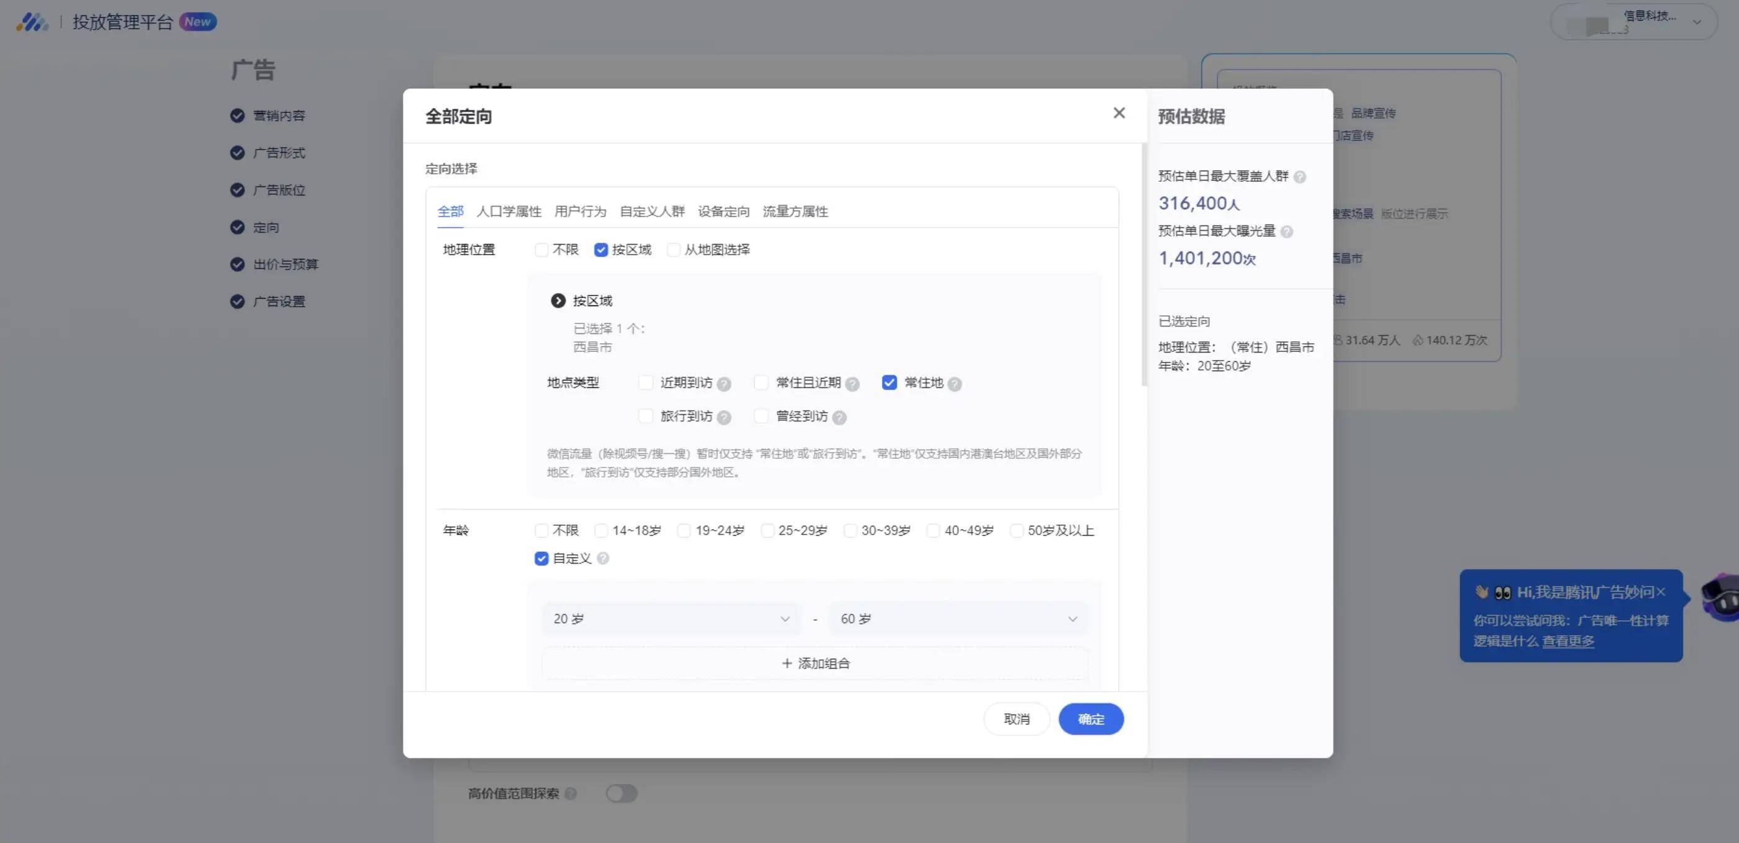Open the 60 岁 maximum age dropdown

click(958, 619)
